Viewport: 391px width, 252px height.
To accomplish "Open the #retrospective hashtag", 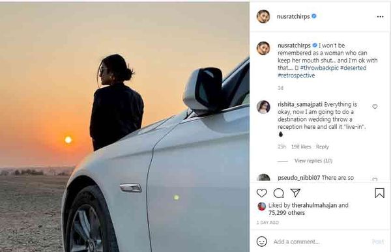I will click(x=297, y=76).
